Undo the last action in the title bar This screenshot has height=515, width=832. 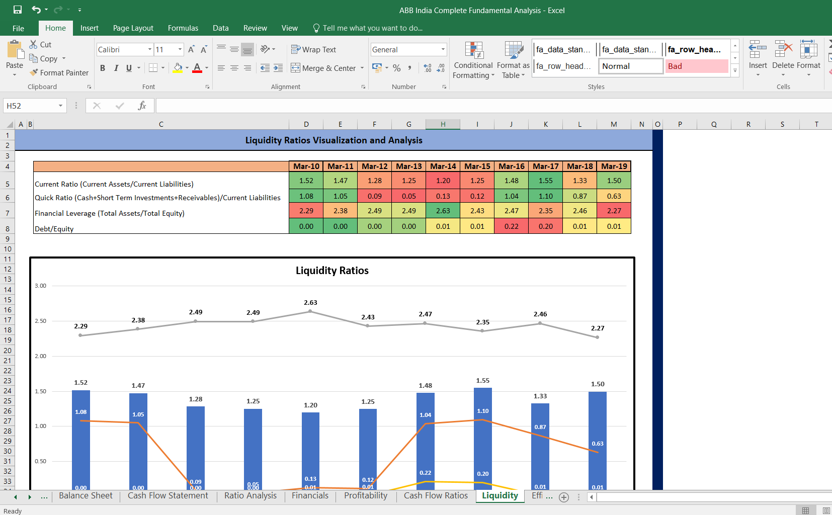point(36,10)
